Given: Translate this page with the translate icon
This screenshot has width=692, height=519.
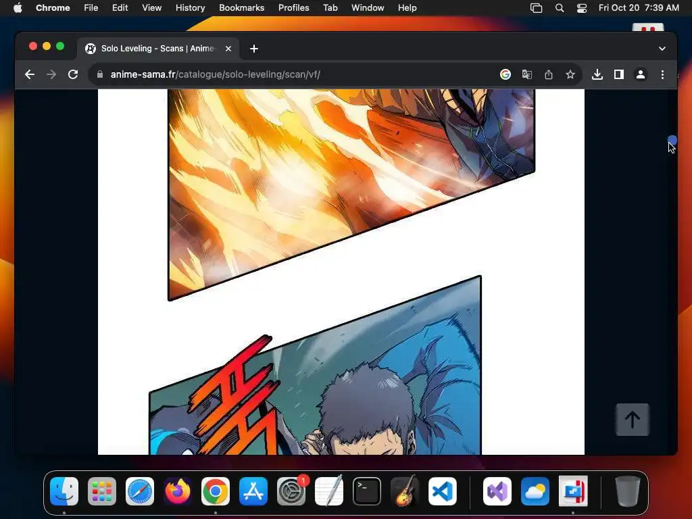Looking at the screenshot, I should tap(527, 74).
